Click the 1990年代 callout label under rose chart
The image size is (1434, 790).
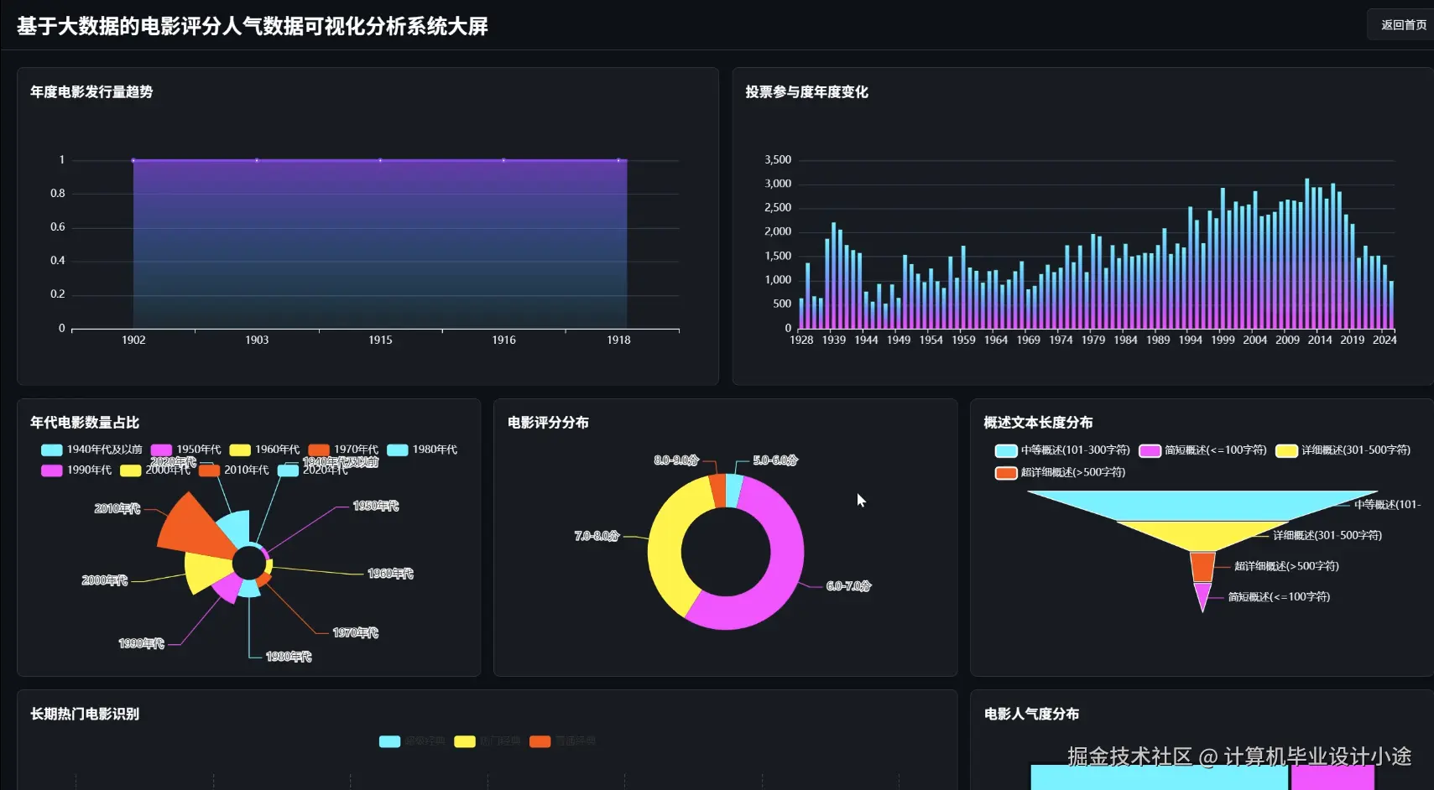[x=141, y=643]
